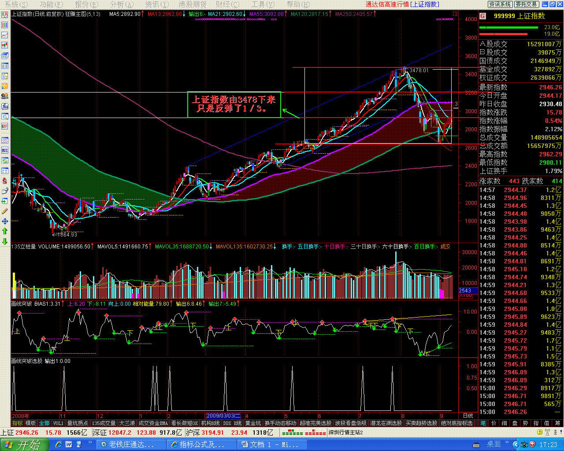Open the 帮助(H) menu
The image size is (564, 451).
pos(298,4)
